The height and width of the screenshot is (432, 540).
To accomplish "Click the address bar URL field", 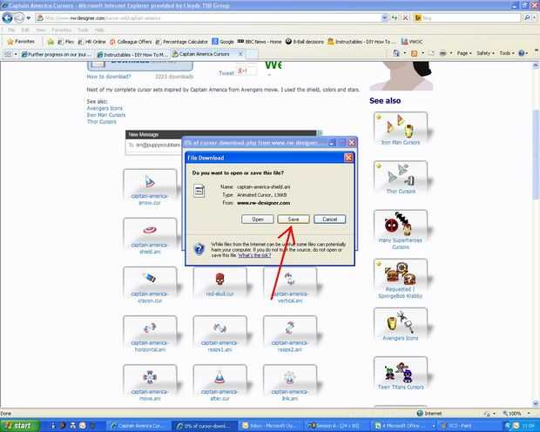I will [x=206, y=18].
